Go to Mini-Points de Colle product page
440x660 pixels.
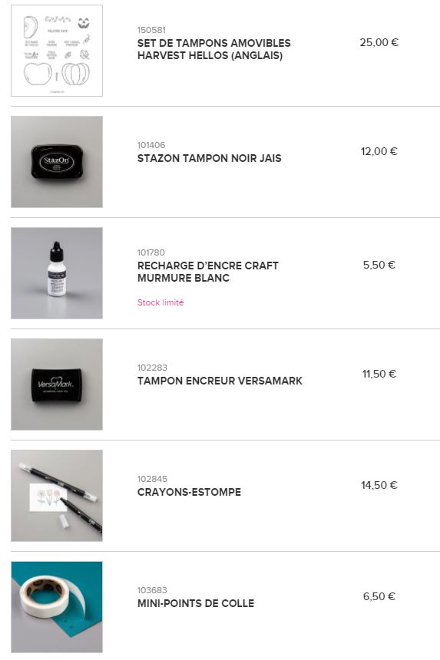196,603
